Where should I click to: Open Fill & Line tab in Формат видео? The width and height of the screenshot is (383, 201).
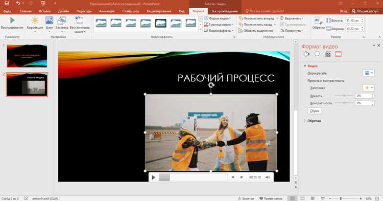306,54
